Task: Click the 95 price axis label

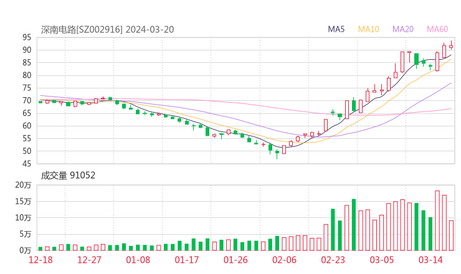Action: [27, 37]
